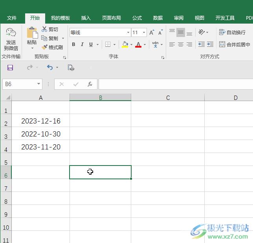Expand the copy options arrow

pos(63,38)
